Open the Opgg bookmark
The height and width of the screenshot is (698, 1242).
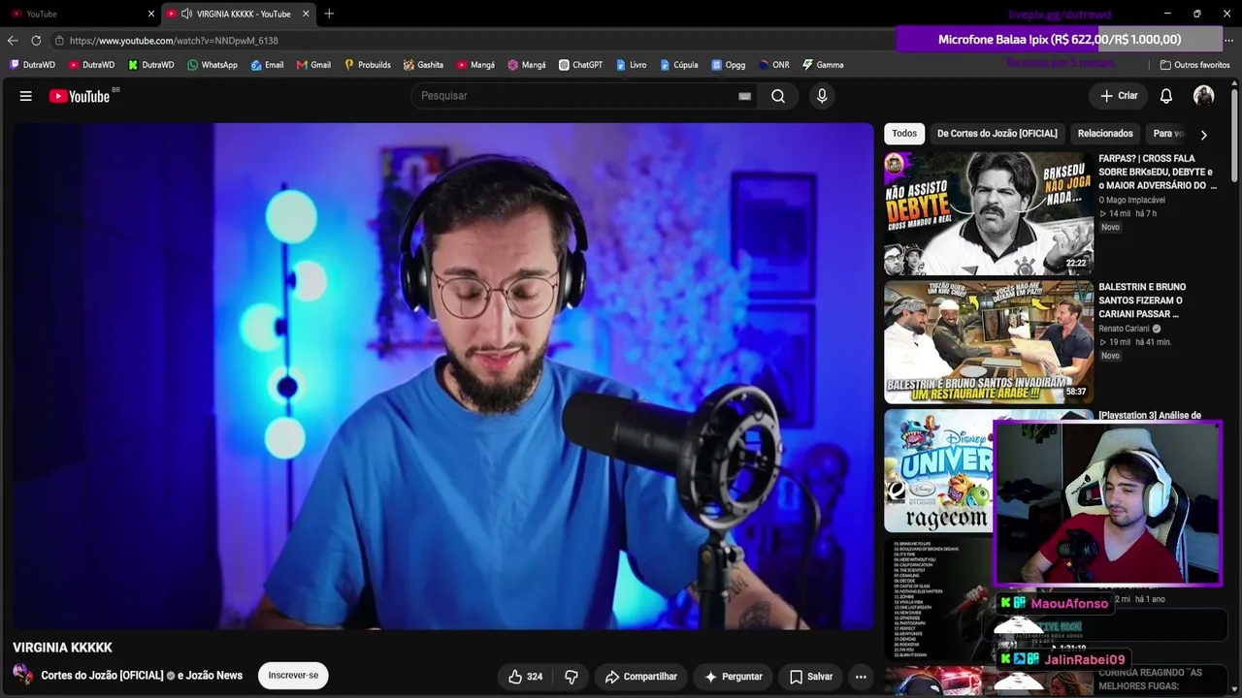point(728,65)
